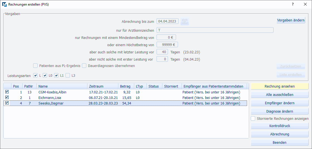This screenshot has height=149, width=312.
Task: Sort by the Pos column header
Action: pos(17,86)
